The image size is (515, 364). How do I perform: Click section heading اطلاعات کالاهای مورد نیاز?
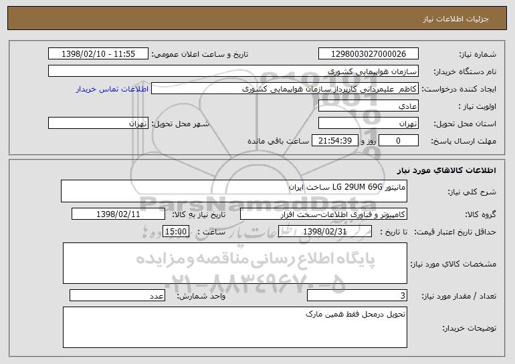pyautogui.click(x=446, y=170)
